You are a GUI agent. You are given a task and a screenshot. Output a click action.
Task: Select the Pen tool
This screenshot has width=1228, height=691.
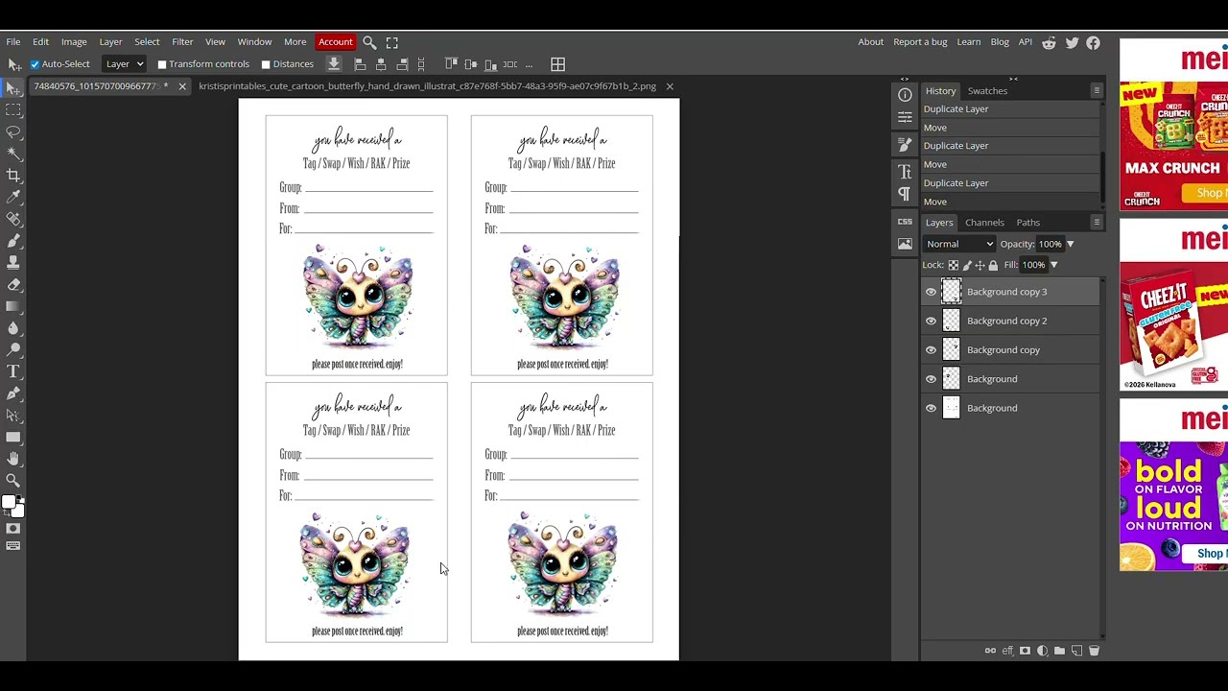pos(13,393)
